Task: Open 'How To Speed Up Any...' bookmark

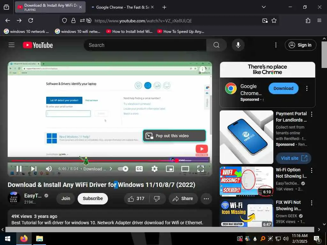Action: 181,32
